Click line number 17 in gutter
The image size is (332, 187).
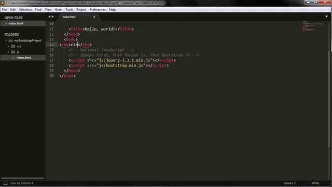pos(51,60)
